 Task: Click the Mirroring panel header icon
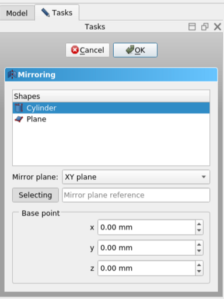[x=12, y=75]
